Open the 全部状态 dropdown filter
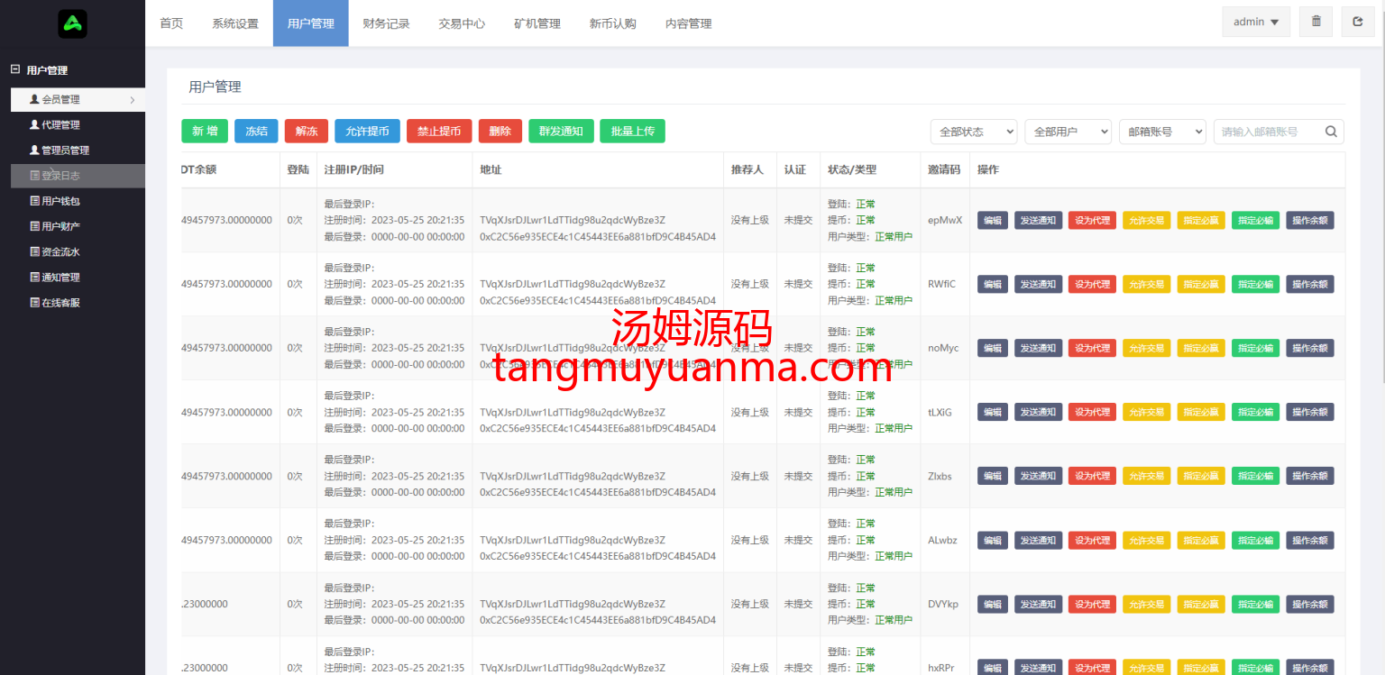This screenshot has height=675, width=1385. pos(973,132)
